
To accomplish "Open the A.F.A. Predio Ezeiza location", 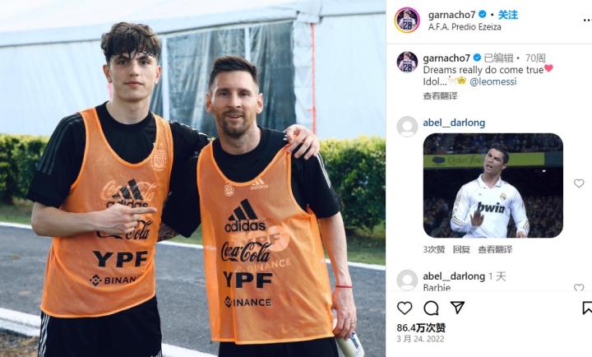I will pos(465,27).
